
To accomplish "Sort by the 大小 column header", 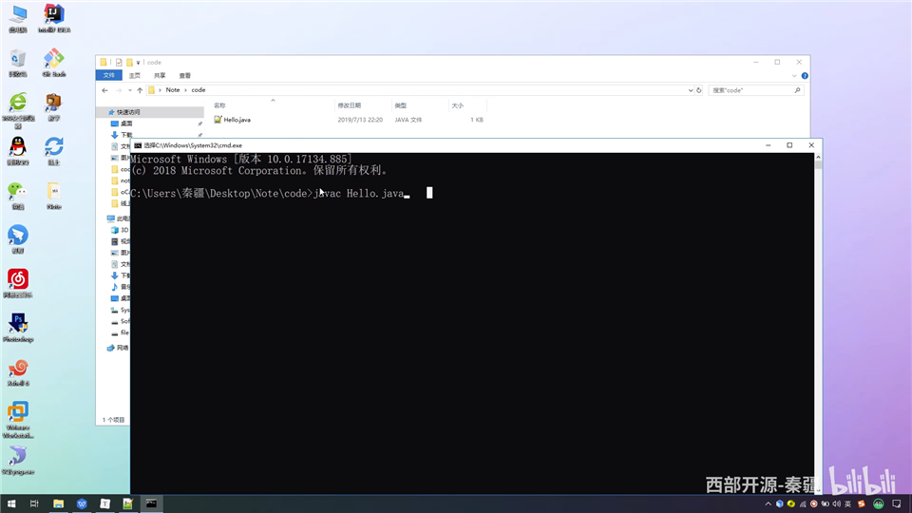I will click(458, 105).
